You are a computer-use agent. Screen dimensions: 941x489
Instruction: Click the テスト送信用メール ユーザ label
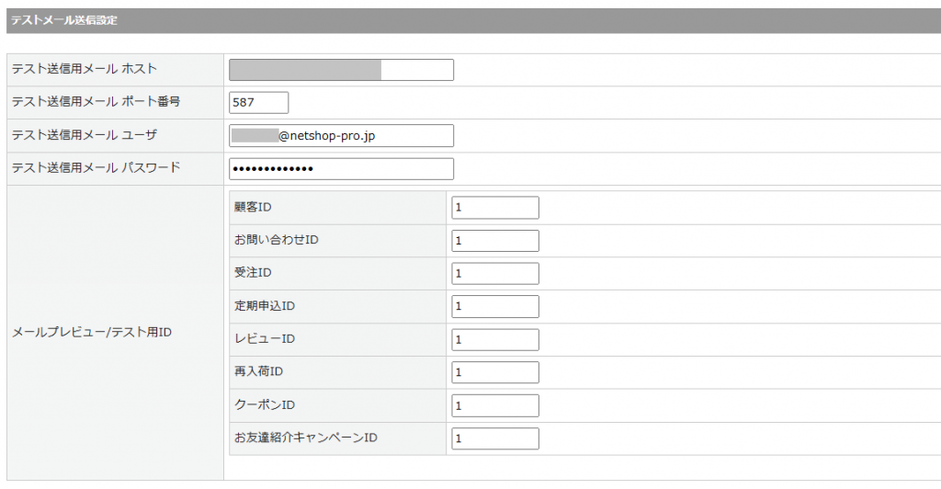tap(85, 136)
